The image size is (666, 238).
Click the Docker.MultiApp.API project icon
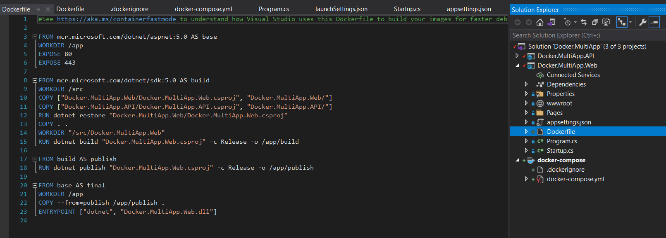point(531,56)
